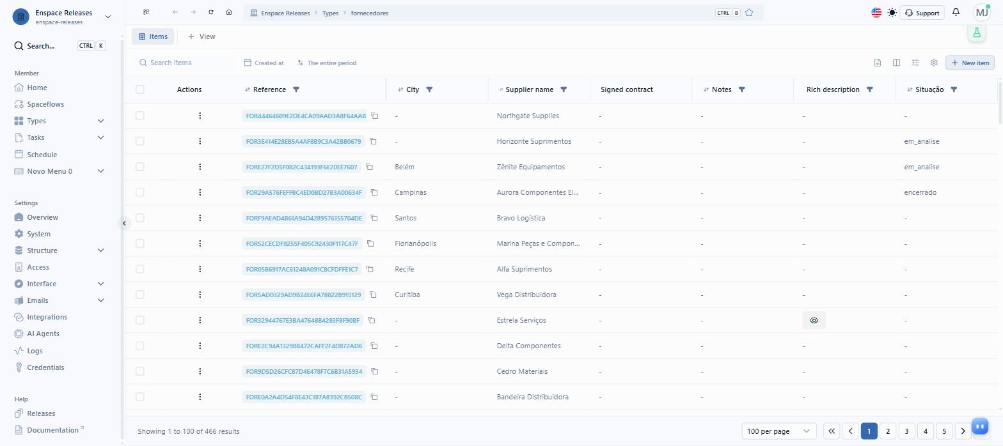Check the Vega Distribuidora row checkbox
The image size is (1003, 446).
click(x=140, y=295)
